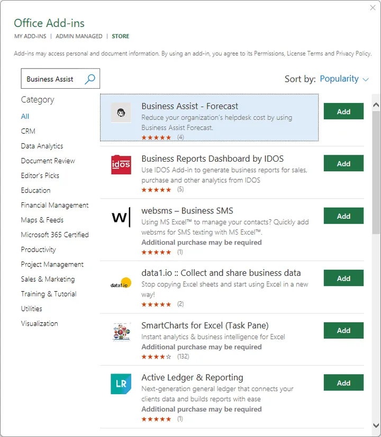Click the magnifying glass search icon
The height and width of the screenshot is (437, 381).
tap(90, 79)
